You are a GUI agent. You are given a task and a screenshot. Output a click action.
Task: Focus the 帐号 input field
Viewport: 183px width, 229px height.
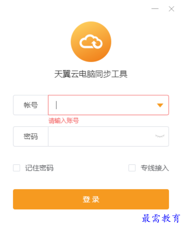108,105
